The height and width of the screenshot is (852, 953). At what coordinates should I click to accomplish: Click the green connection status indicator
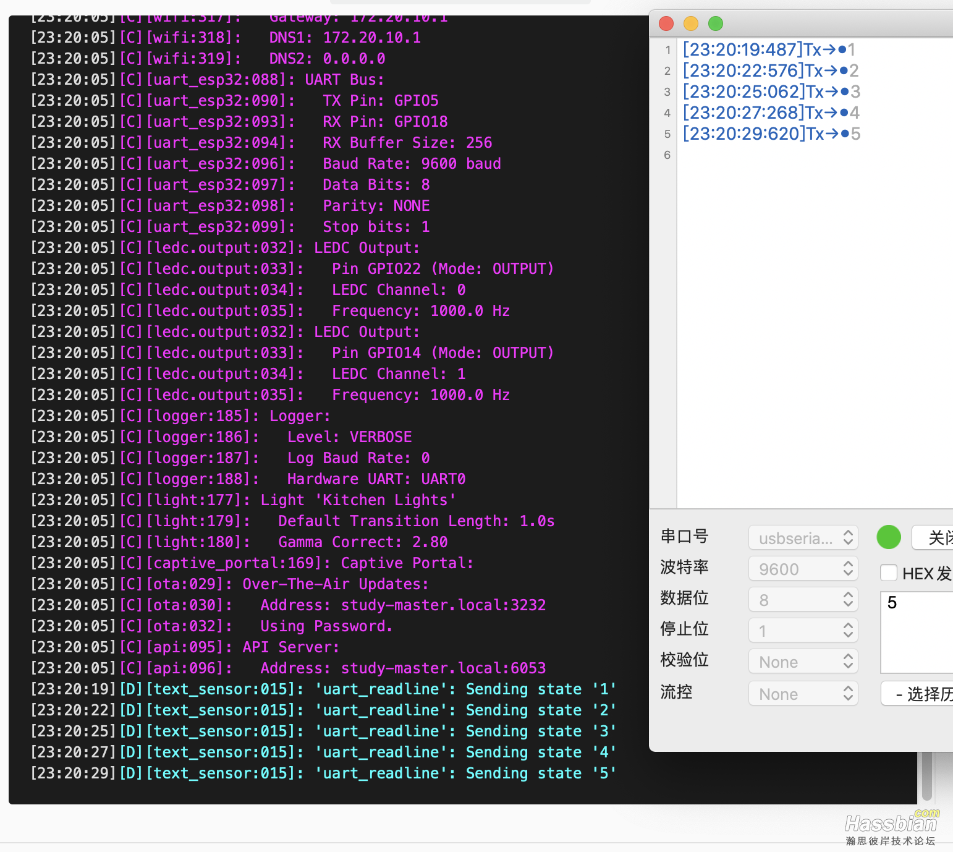(x=889, y=537)
